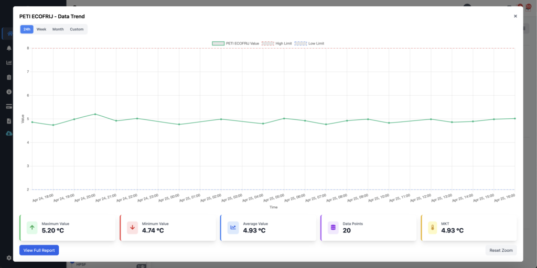Click the yellow thermometer MKT icon
The height and width of the screenshot is (268, 537).
click(x=433, y=228)
